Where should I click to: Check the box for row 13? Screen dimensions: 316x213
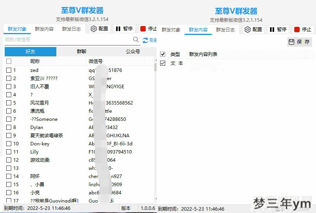click(9, 168)
